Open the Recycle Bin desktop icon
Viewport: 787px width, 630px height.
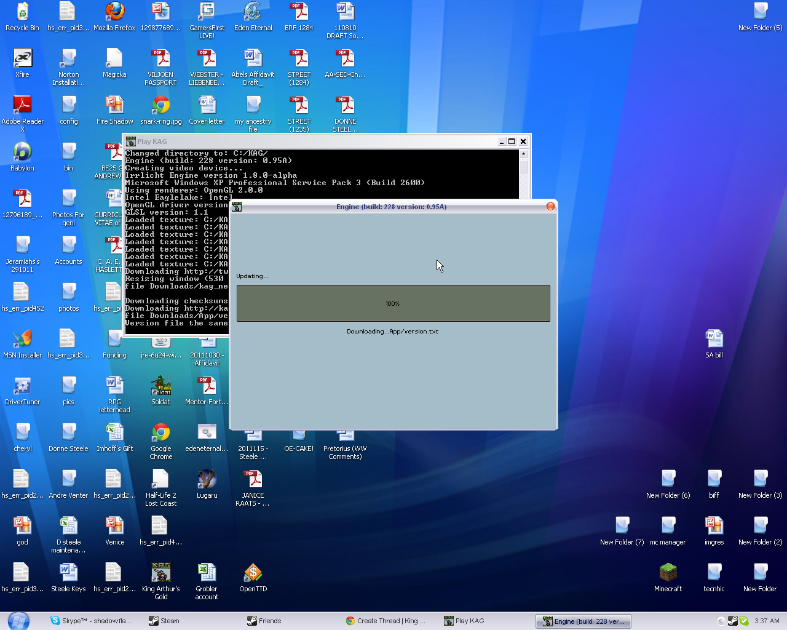point(22,17)
